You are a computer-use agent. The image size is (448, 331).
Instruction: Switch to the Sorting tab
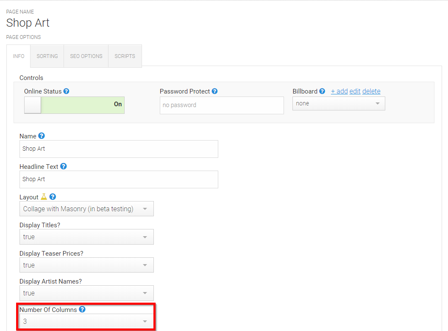47,56
